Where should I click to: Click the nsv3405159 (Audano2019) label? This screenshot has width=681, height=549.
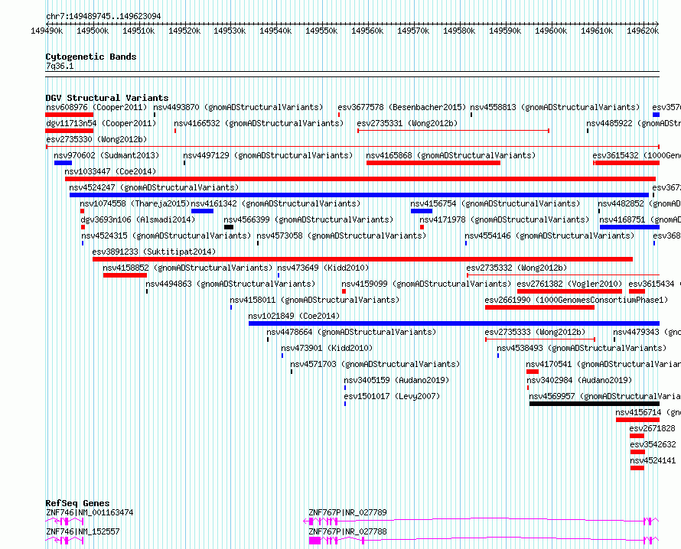click(x=396, y=380)
